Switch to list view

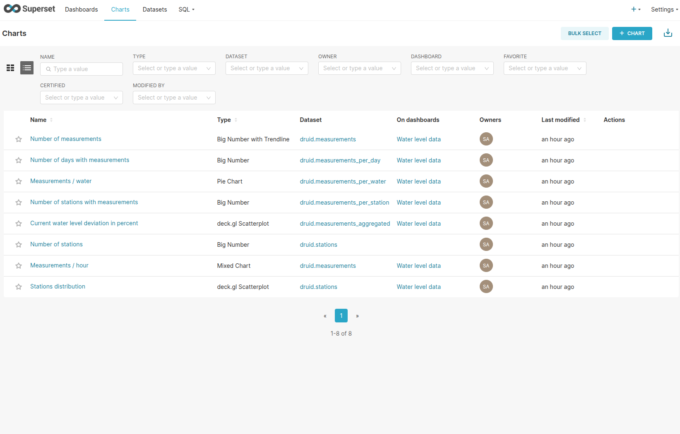click(27, 68)
